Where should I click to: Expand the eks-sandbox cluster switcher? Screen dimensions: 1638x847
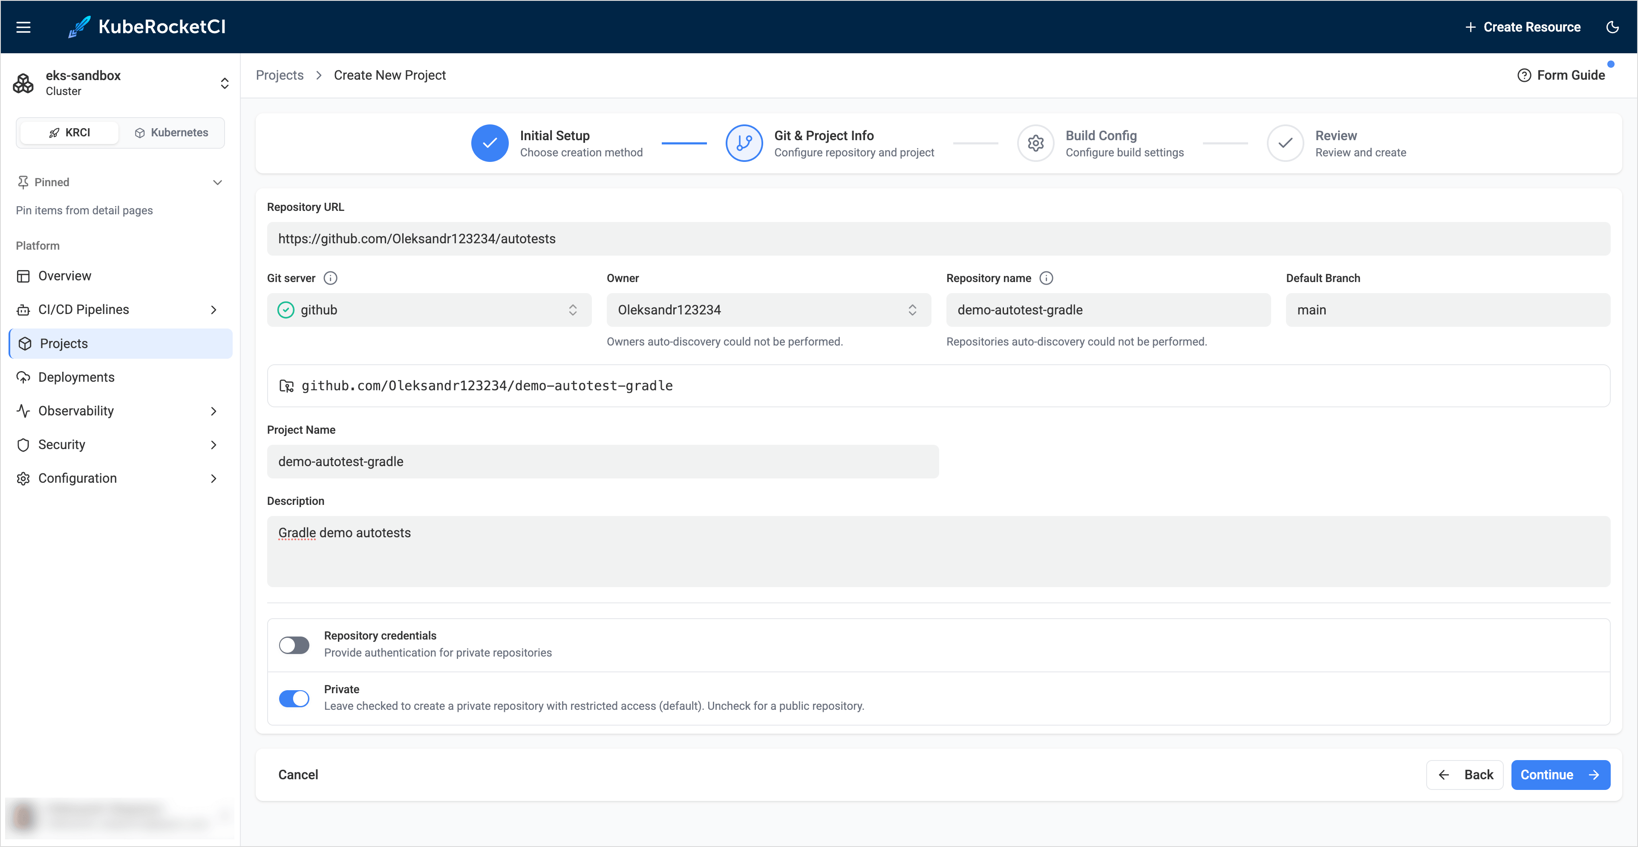[x=225, y=84]
